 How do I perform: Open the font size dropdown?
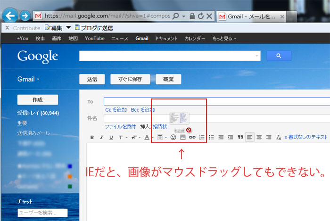pos(136,137)
